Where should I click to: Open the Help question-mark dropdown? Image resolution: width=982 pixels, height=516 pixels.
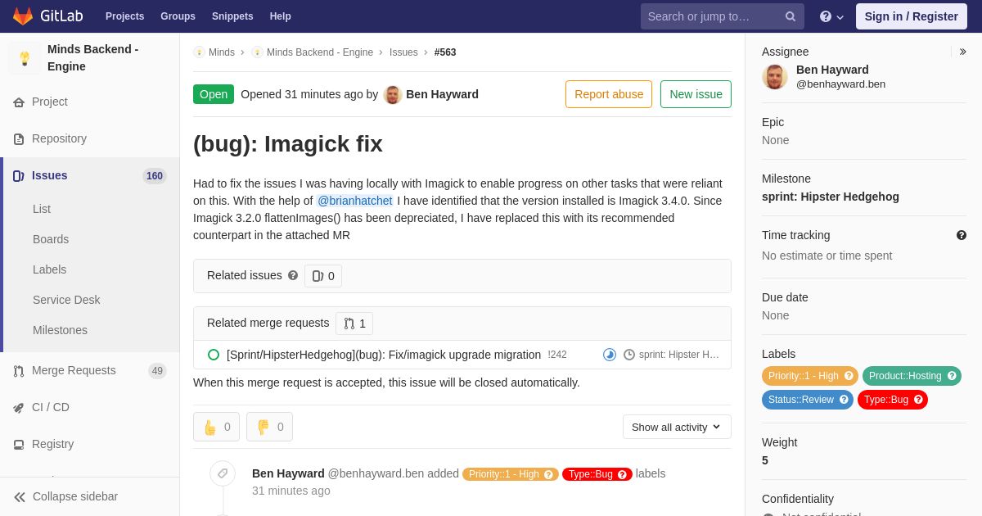[831, 16]
